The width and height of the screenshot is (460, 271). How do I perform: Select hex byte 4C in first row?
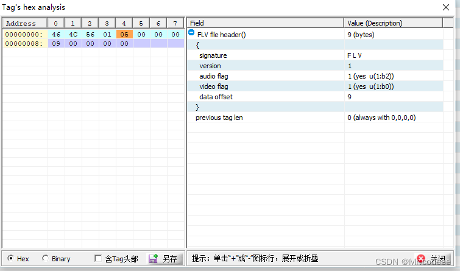(x=73, y=34)
